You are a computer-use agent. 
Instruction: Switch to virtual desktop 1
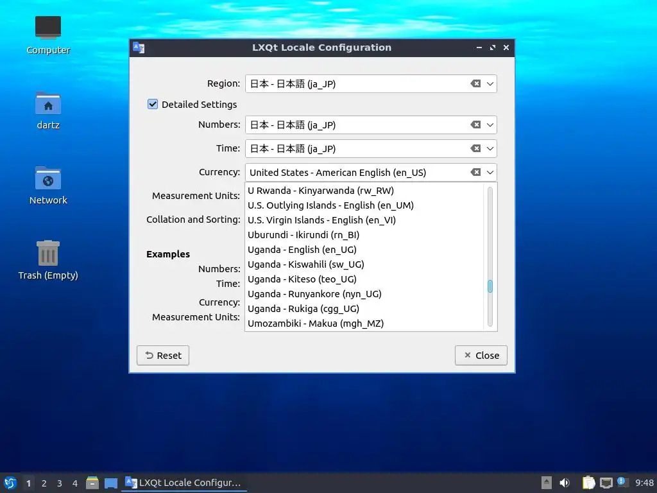tap(28, 483)
